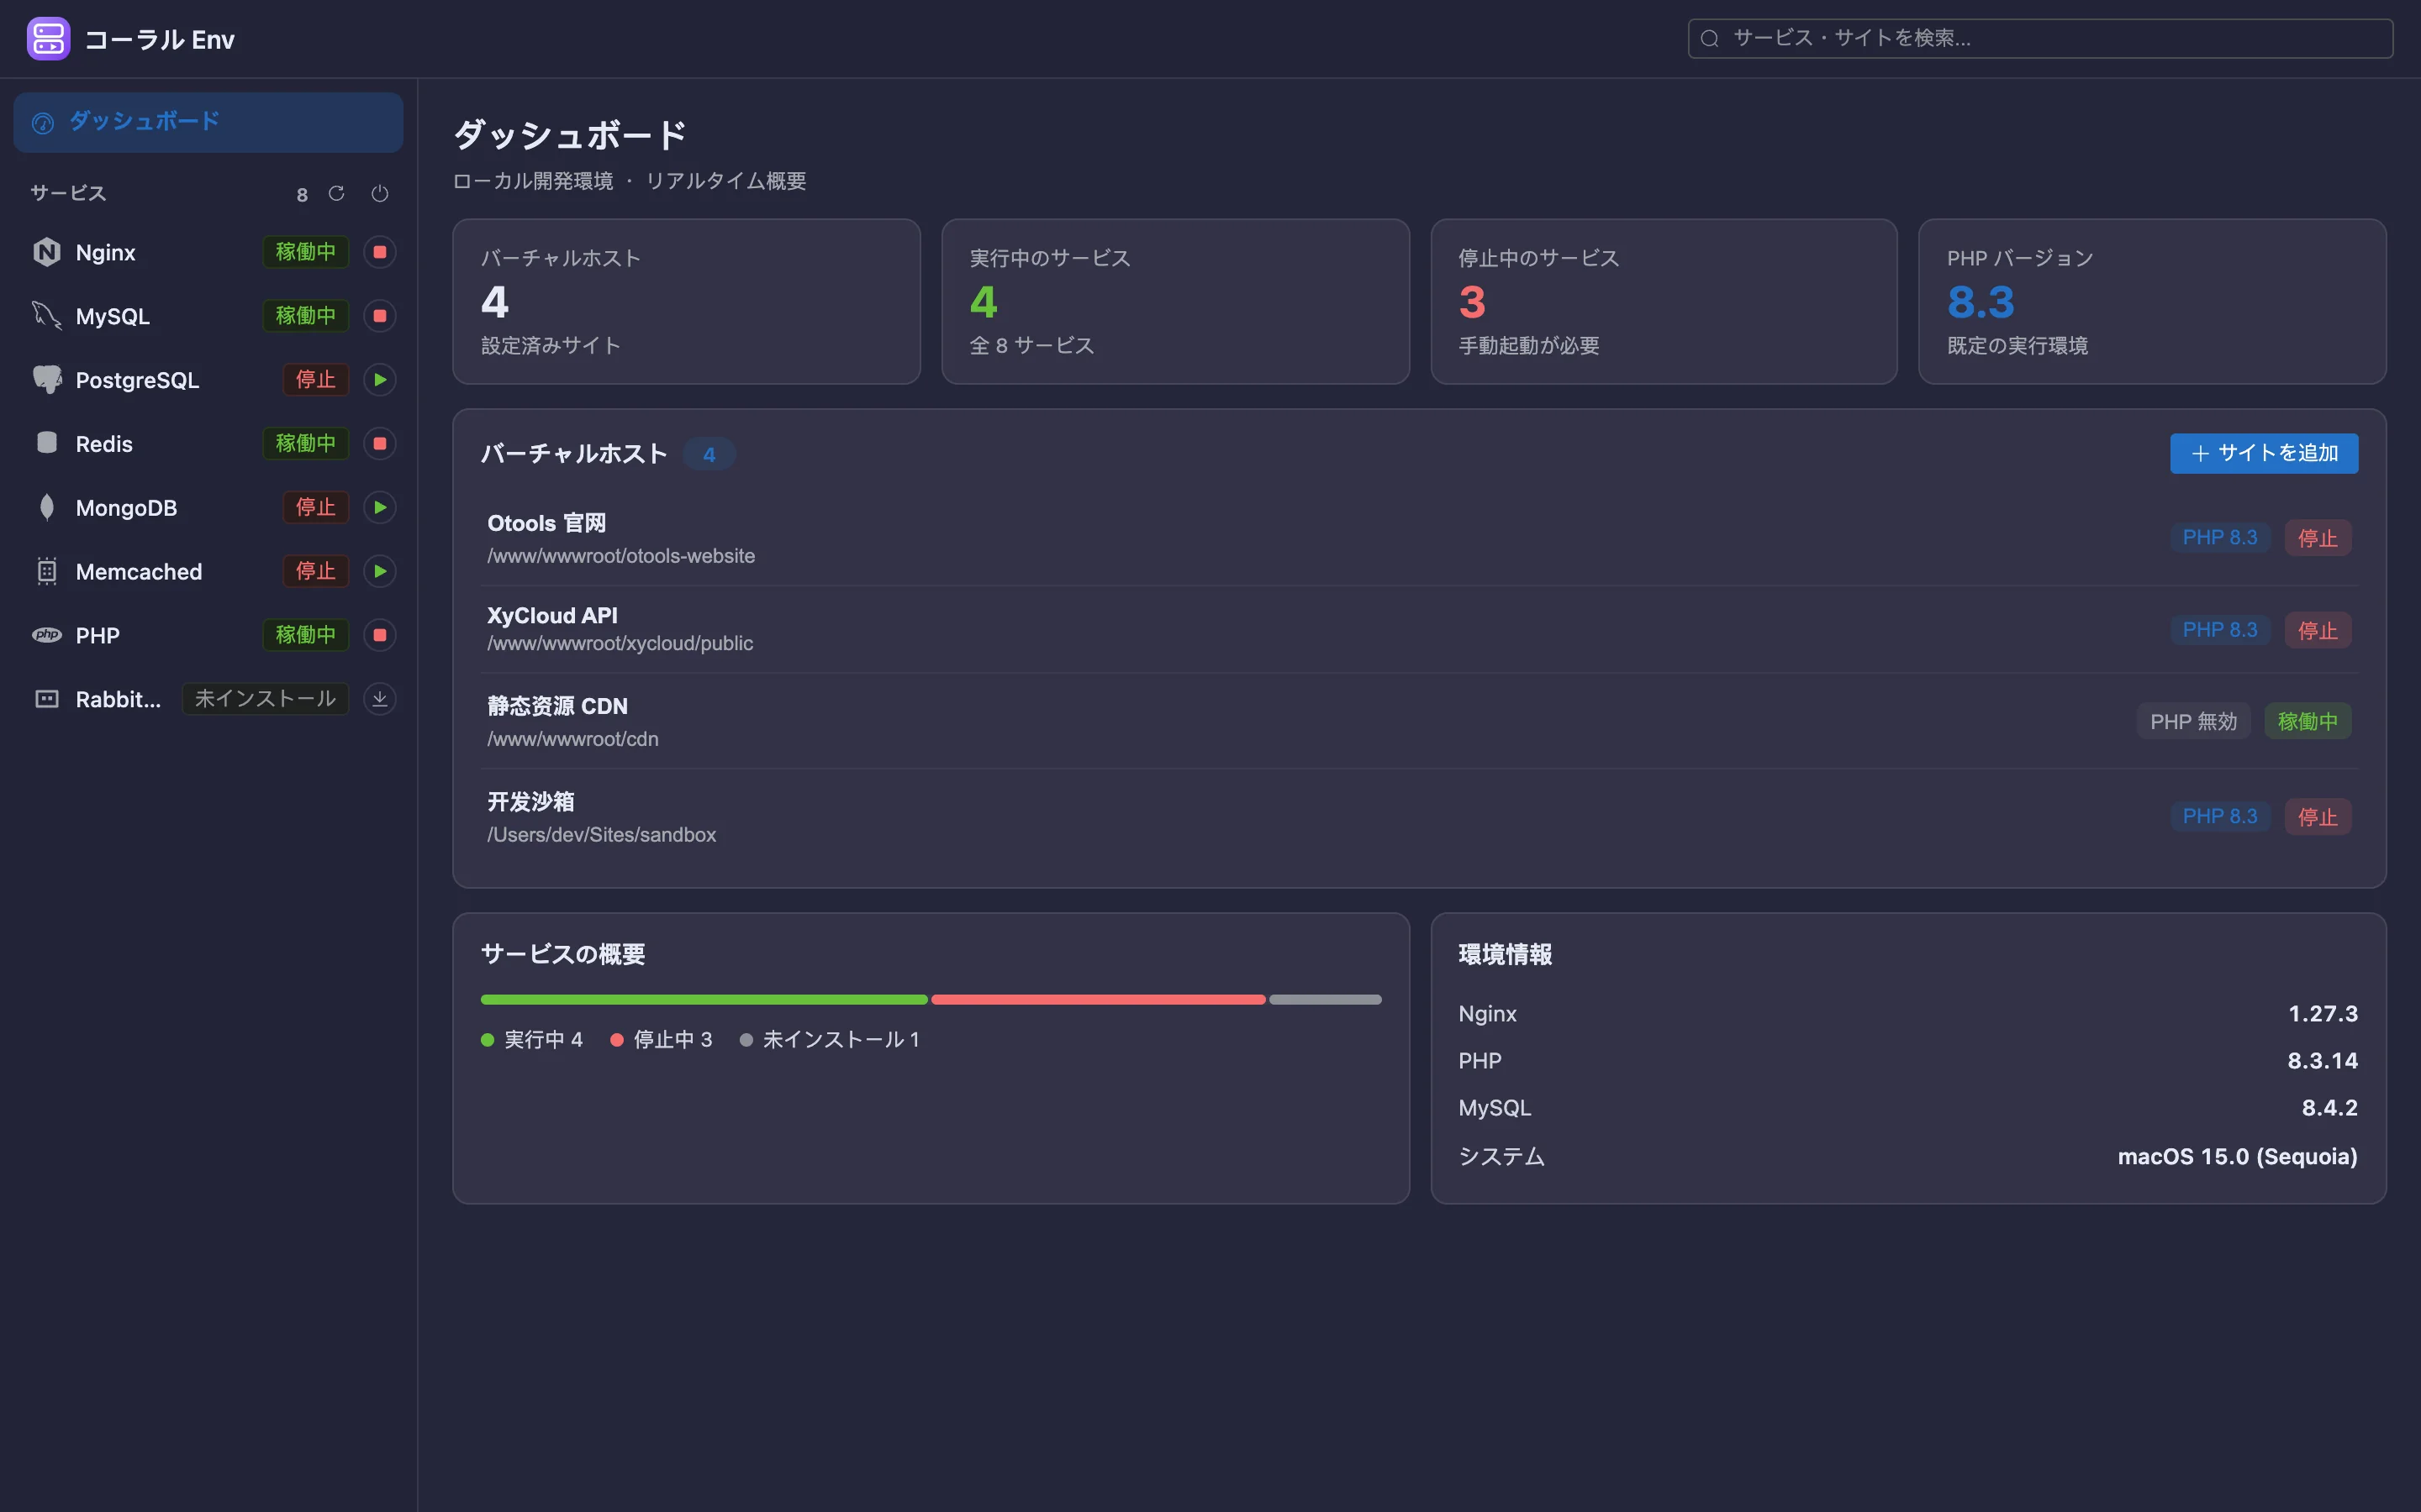Click the 停止中のサービス summary card
The image size is (2421, 1512).
point(1664,301)
